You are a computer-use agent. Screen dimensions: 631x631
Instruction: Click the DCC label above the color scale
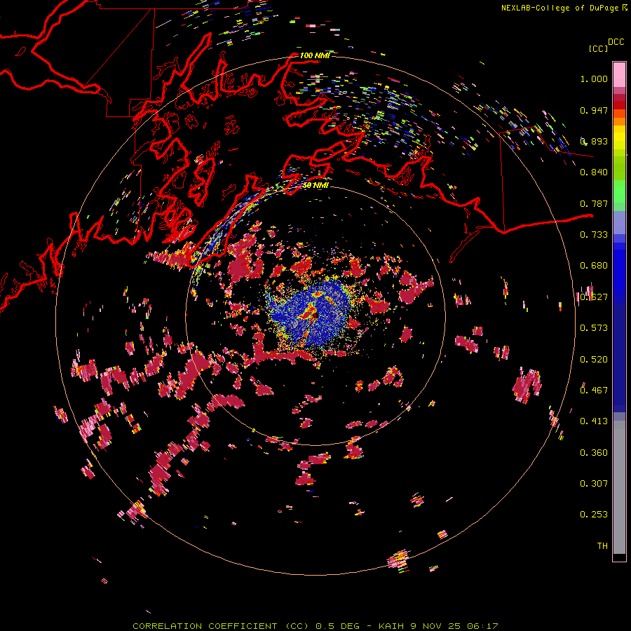tap(616, 42)
